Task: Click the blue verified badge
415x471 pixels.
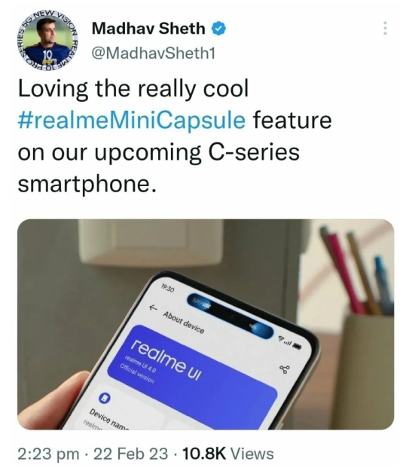Action: point(219,29)
